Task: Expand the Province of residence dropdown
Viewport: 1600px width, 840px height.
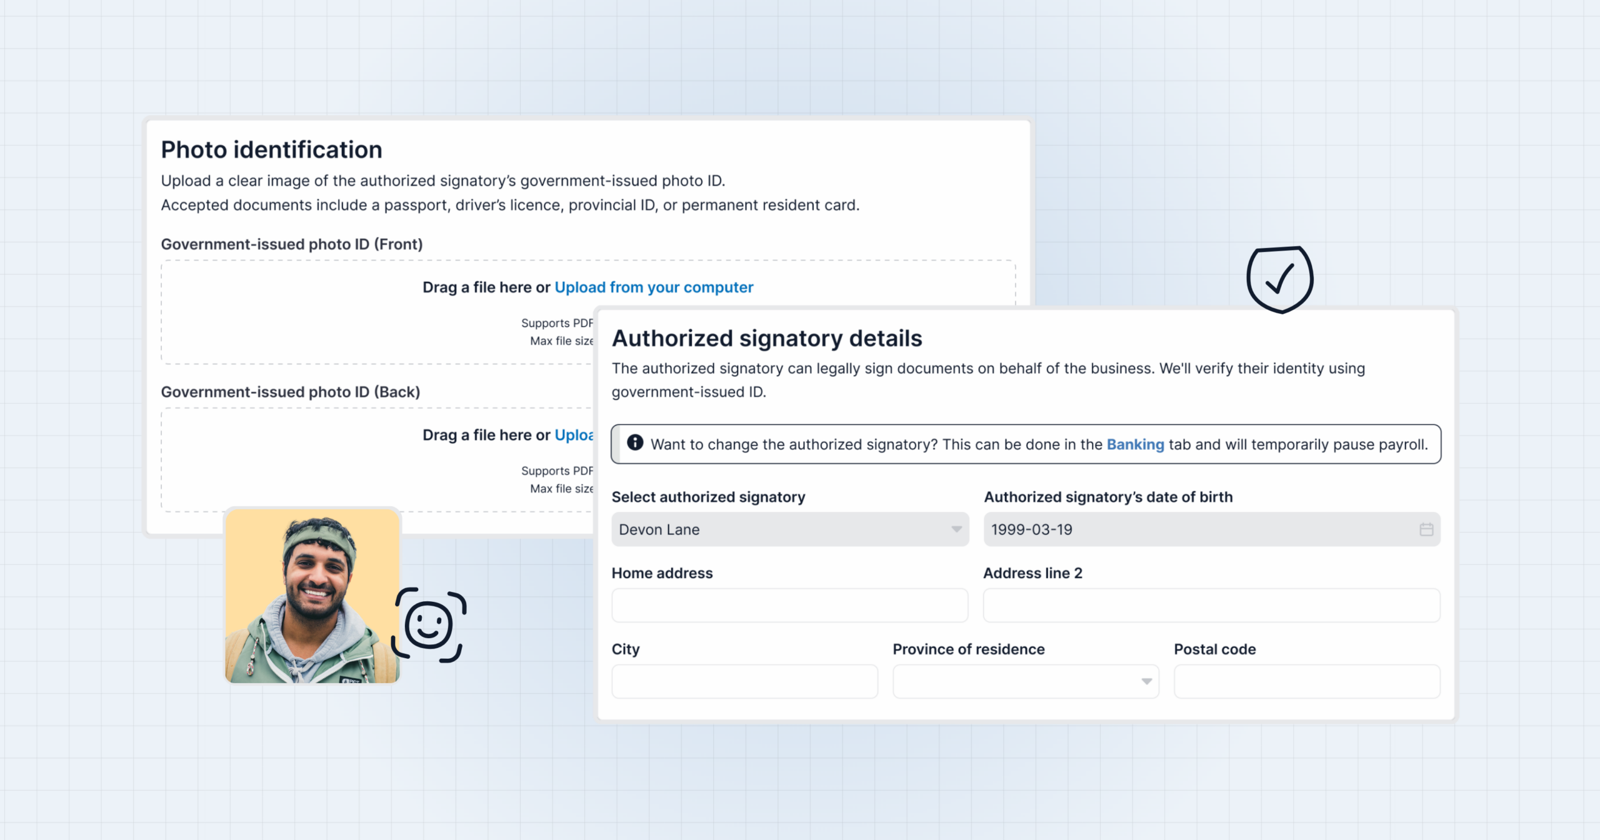Action: tap(1026, 681)
